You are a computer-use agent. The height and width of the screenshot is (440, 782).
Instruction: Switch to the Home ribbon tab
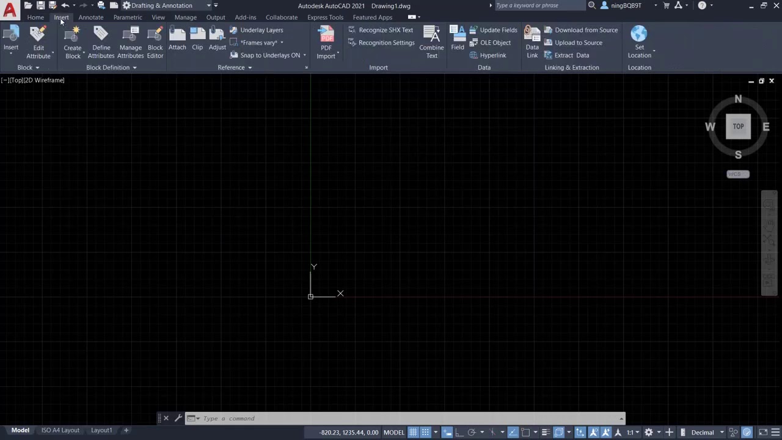[x=35, y=17]
